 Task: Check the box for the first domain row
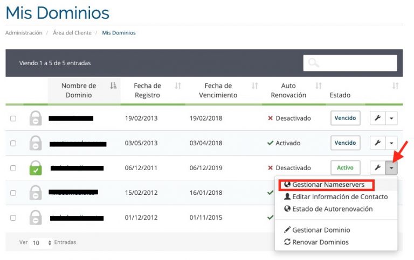(13, 118)
